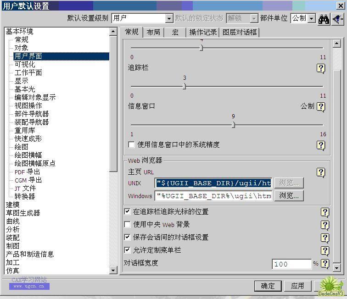Toggle 使用中央 Web 背景 checkbox
This screenshot has width=347, height=299.
(x=128, y=225)
